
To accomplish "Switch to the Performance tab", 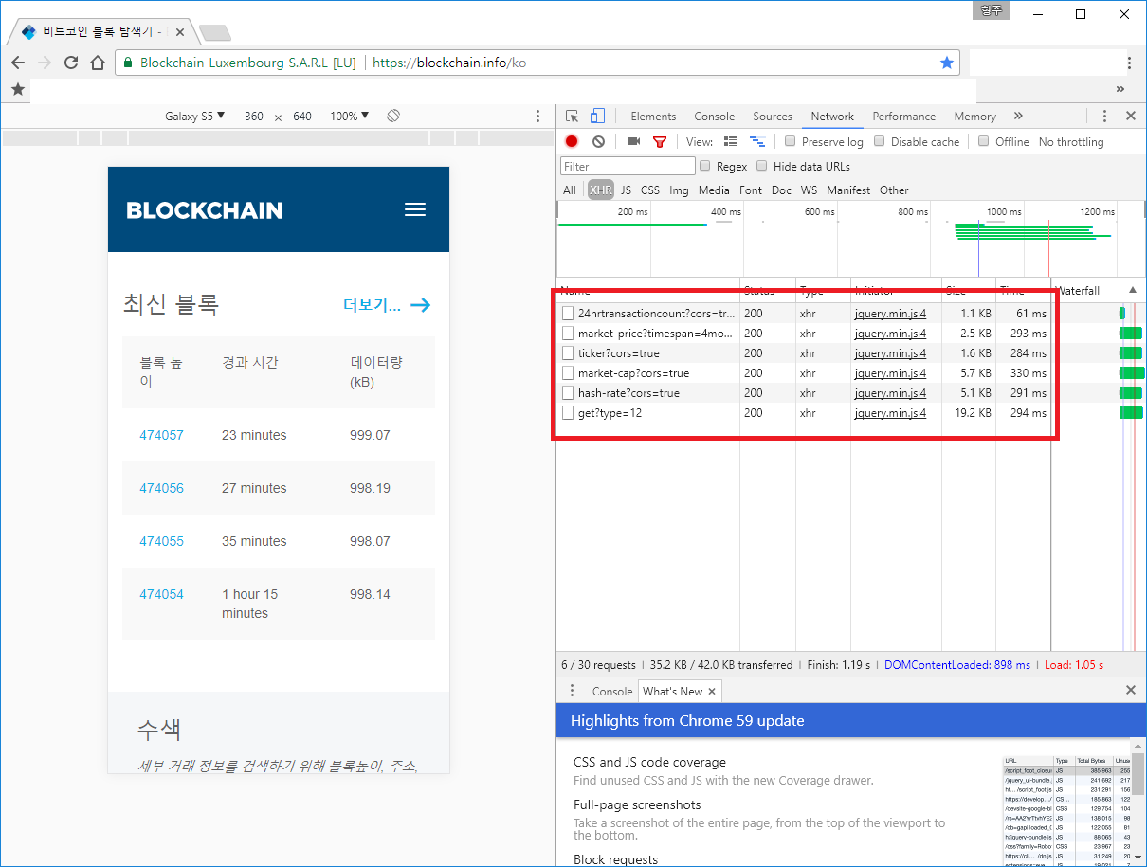I will 904,116.
